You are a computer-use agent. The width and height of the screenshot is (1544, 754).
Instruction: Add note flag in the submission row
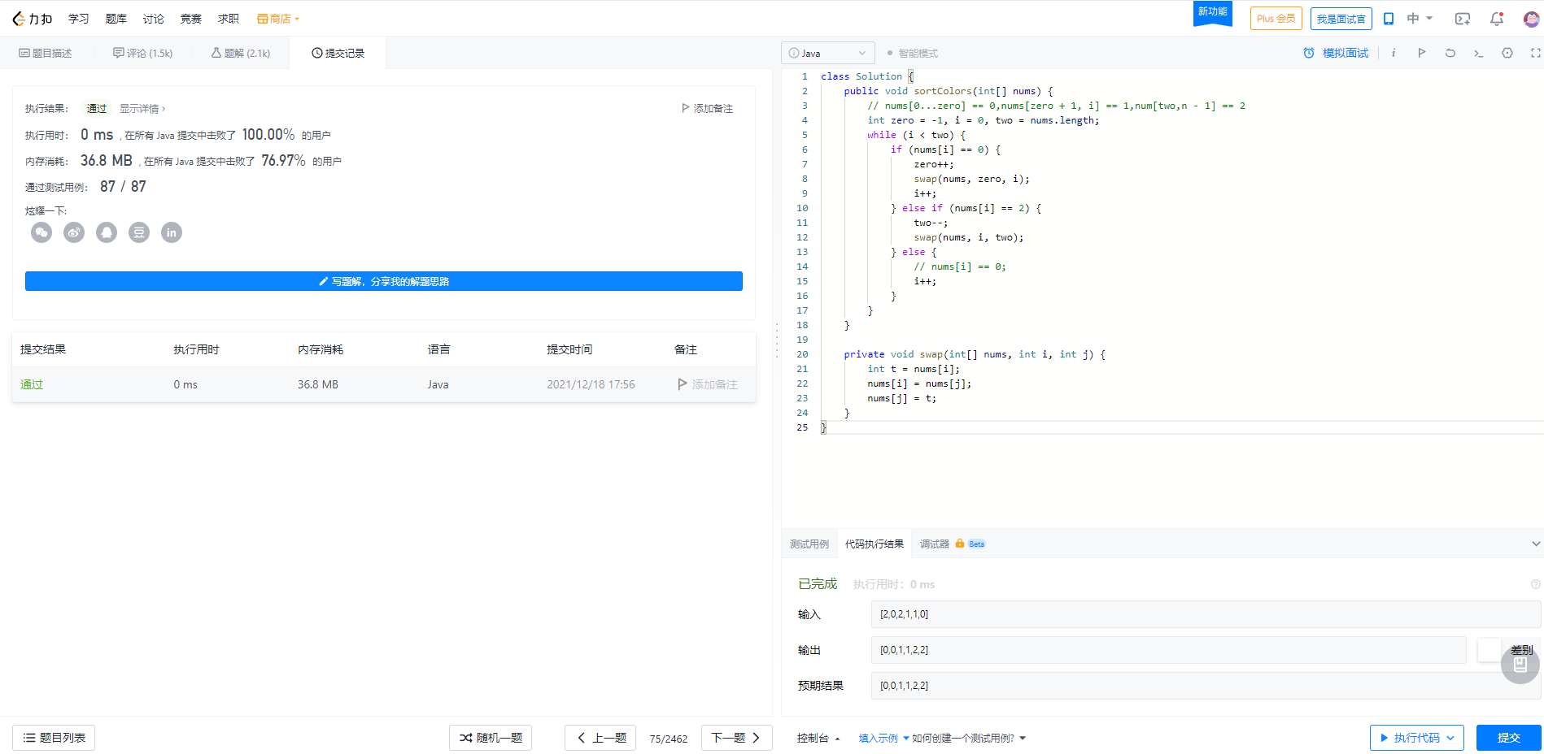[x=708, y=384]
